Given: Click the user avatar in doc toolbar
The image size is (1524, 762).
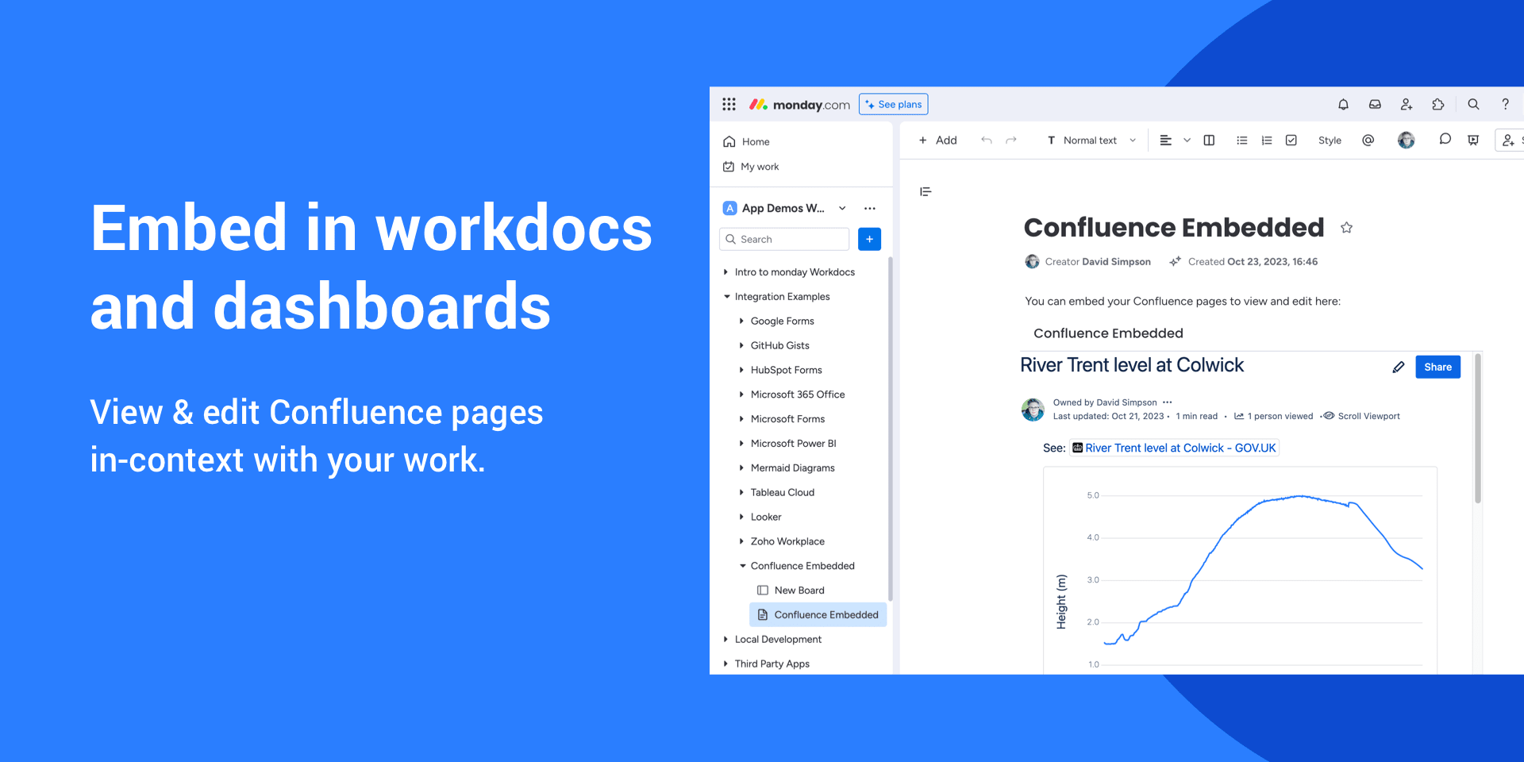Looking at the screenshot, I should click(1407, 140).
